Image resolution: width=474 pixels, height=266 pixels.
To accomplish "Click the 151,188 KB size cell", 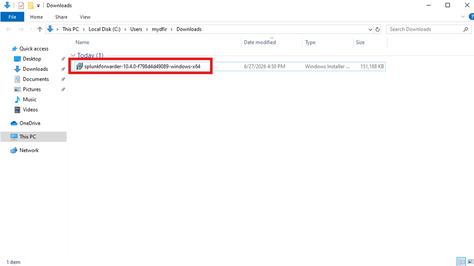I will point(372,66).
